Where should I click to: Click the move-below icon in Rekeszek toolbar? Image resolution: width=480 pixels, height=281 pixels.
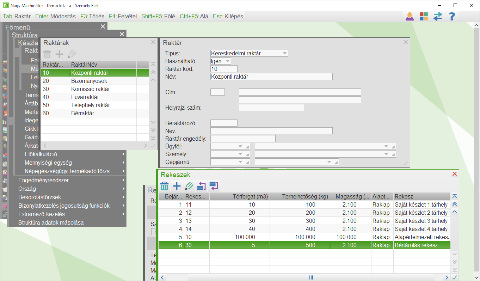(x=214, y=186)
